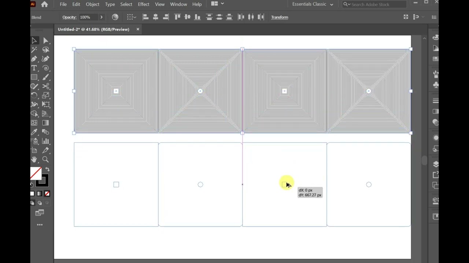Select the Free Transform tool
The image size is (469, 263).
tap(45, 104)
